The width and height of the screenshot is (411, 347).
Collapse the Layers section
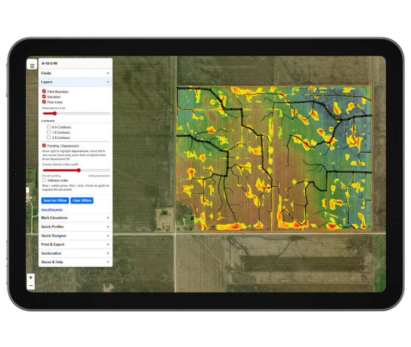tap(75, 82)
